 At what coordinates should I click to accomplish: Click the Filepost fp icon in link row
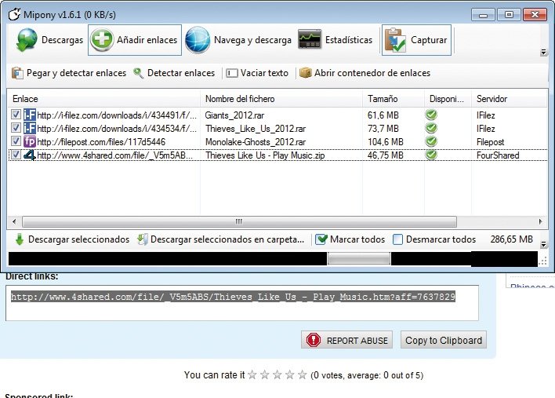tap(30, 142)
